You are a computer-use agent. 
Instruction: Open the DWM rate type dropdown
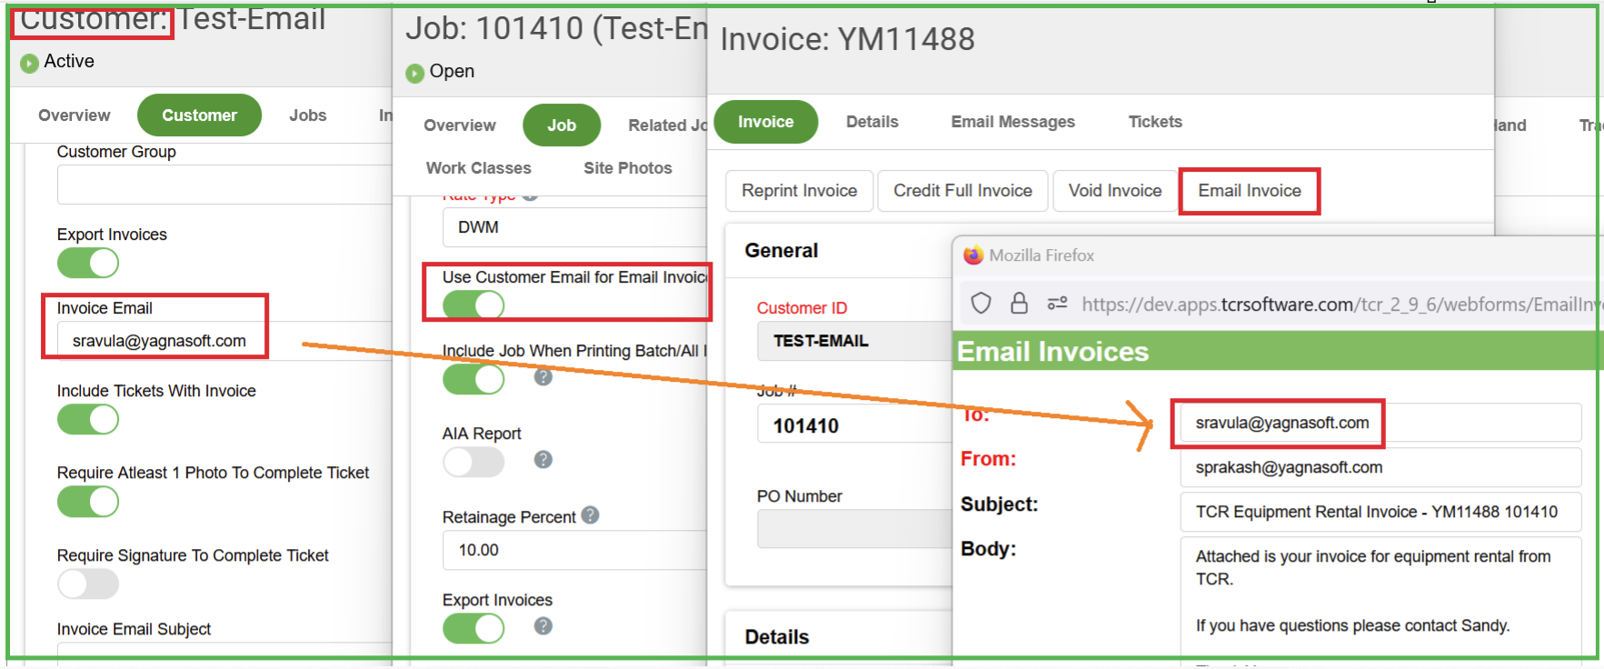[574, 227]
